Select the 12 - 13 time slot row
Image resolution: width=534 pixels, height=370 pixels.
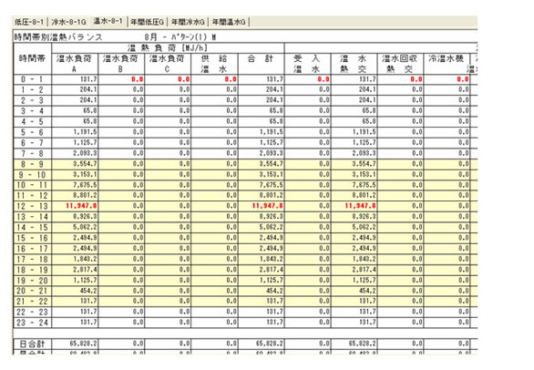245,206
